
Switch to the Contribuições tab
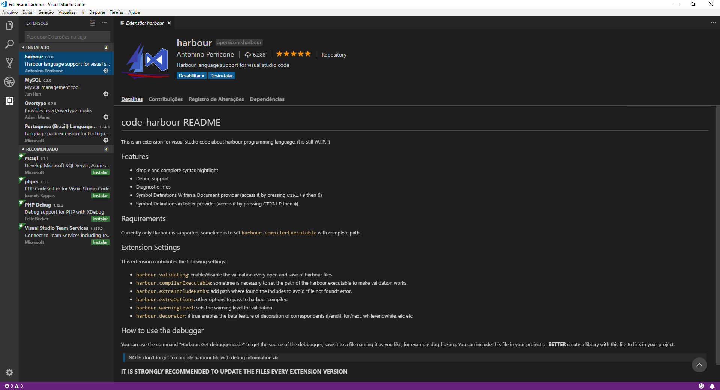click(x=165, y=99)
